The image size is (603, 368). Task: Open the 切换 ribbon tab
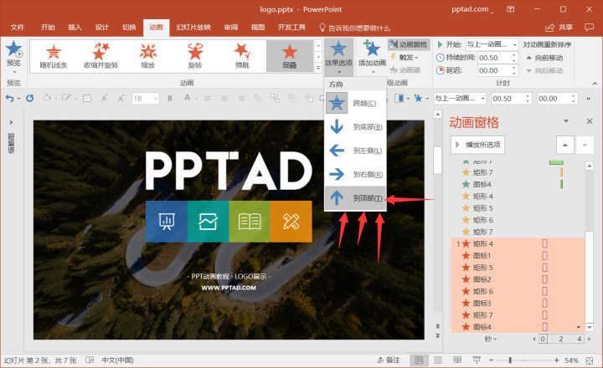click(x=129, y=28)
